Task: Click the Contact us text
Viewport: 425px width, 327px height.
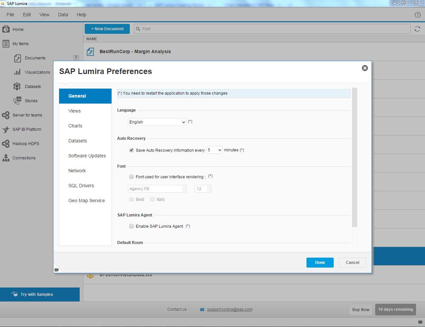Action: 177,309
